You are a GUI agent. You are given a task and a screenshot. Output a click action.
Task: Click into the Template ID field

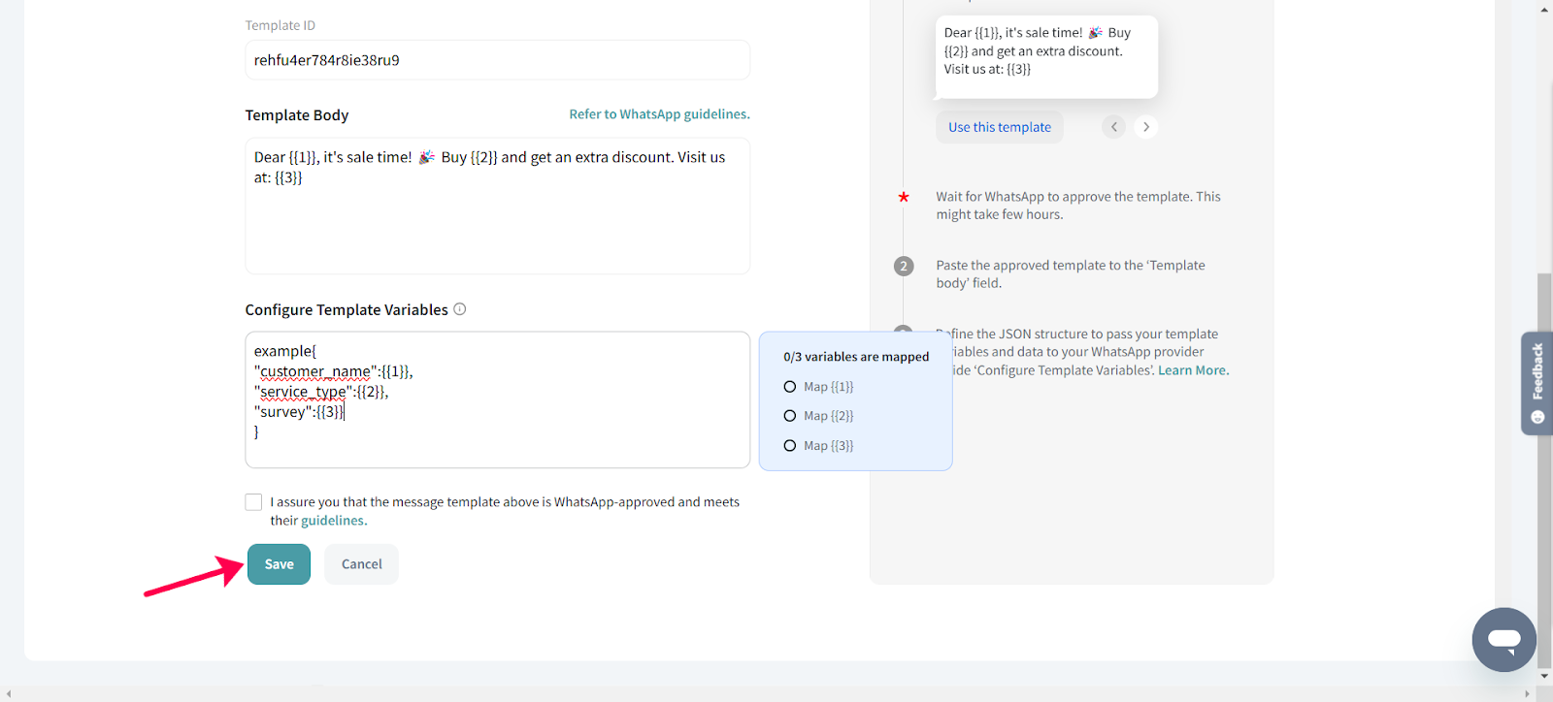coord(497,60)
